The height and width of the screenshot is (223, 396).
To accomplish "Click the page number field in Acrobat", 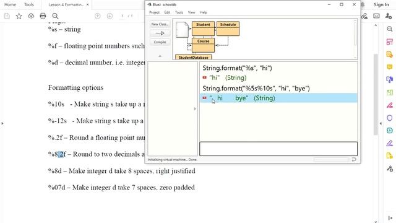I will [123, 16].
